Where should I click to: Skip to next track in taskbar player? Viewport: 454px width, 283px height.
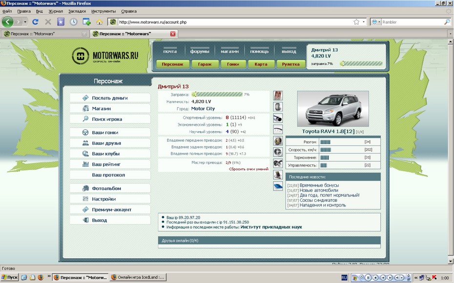pyautogui.click(x=390, y=278)
